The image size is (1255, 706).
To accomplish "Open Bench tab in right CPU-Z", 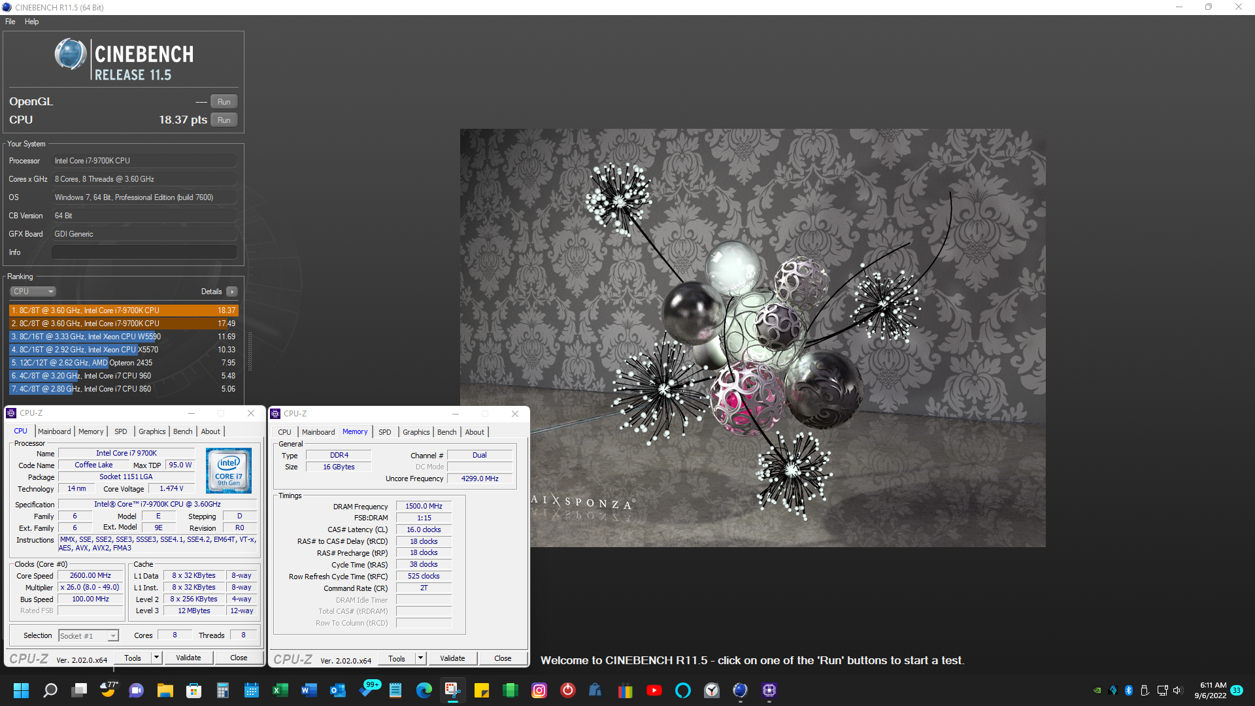I will (x=447, y=432).
